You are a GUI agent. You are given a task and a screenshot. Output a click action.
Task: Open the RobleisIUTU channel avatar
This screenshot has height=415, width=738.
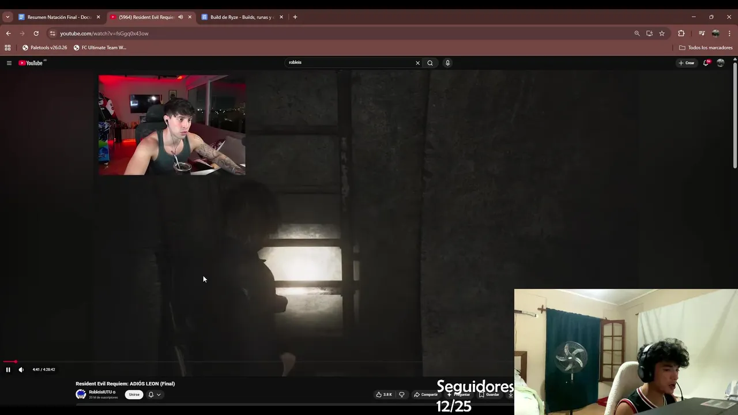point(81,394)
